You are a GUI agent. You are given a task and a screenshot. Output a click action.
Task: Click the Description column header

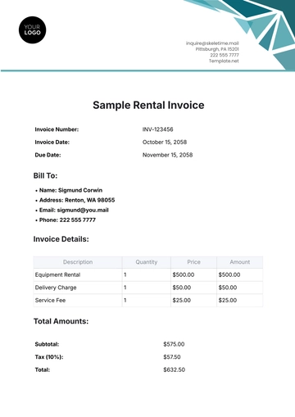(x=78, y=262)
